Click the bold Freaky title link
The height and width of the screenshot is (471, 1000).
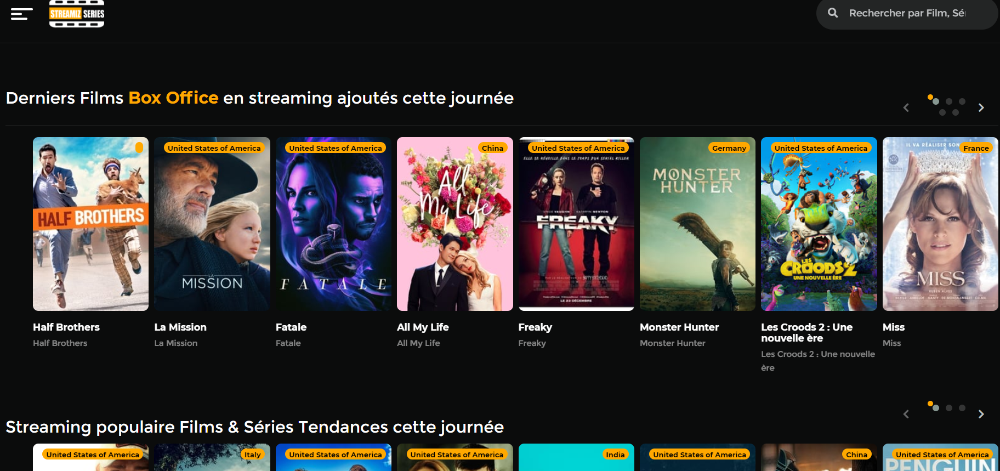(x=535, y=327)
